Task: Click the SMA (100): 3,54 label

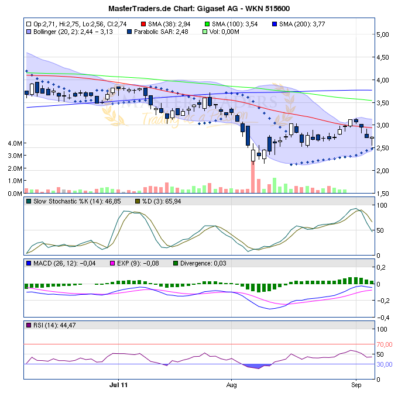Action: tap(235, 24)
